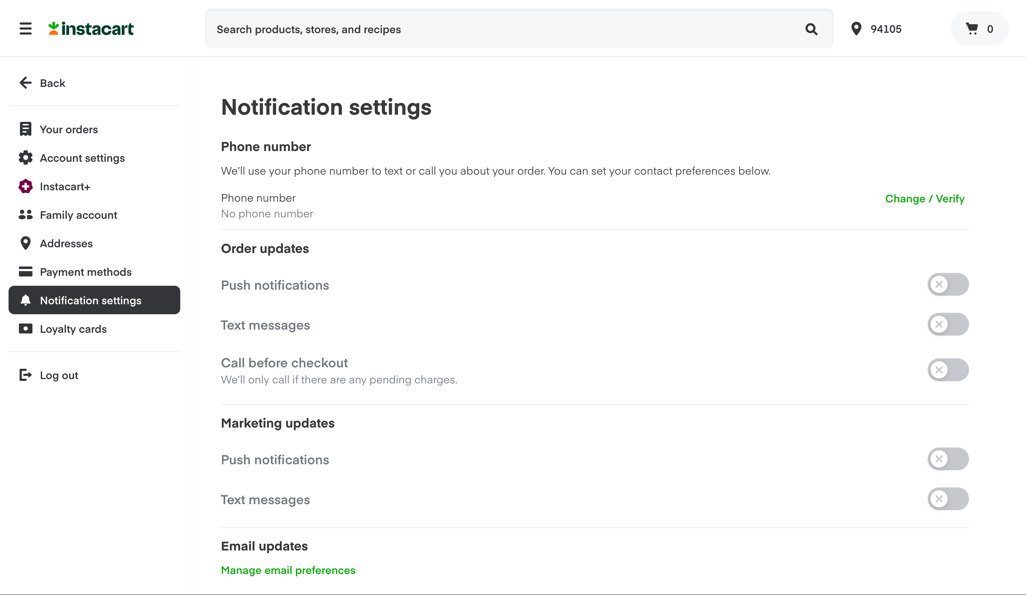Click the pin icon for Addresses
Screen dimensions: 1026x595
26,243
